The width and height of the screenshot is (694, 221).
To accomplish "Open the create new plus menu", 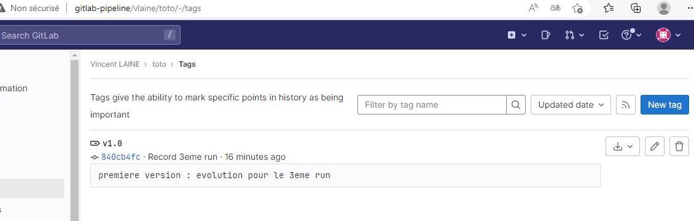I will pos(517,36).
